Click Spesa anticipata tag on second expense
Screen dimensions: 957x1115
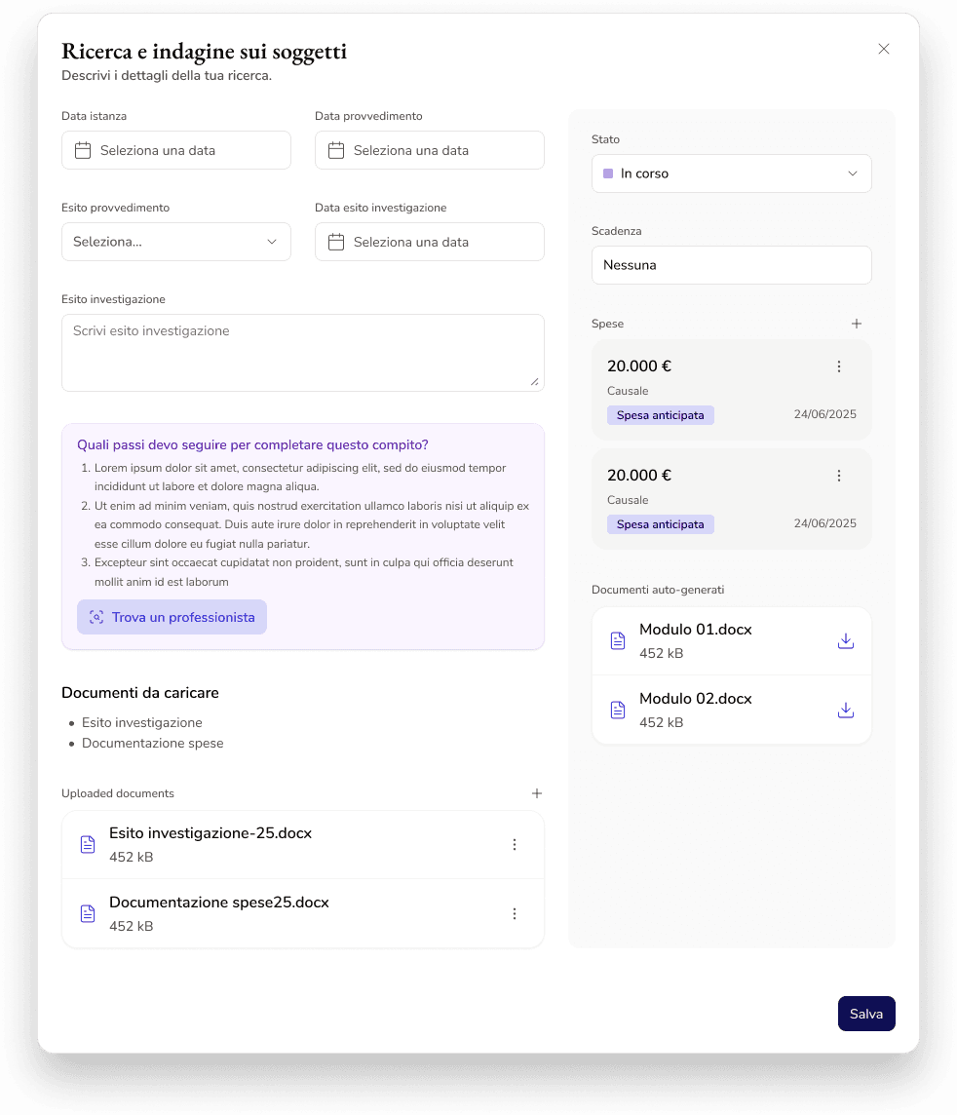tap(661, 524)
